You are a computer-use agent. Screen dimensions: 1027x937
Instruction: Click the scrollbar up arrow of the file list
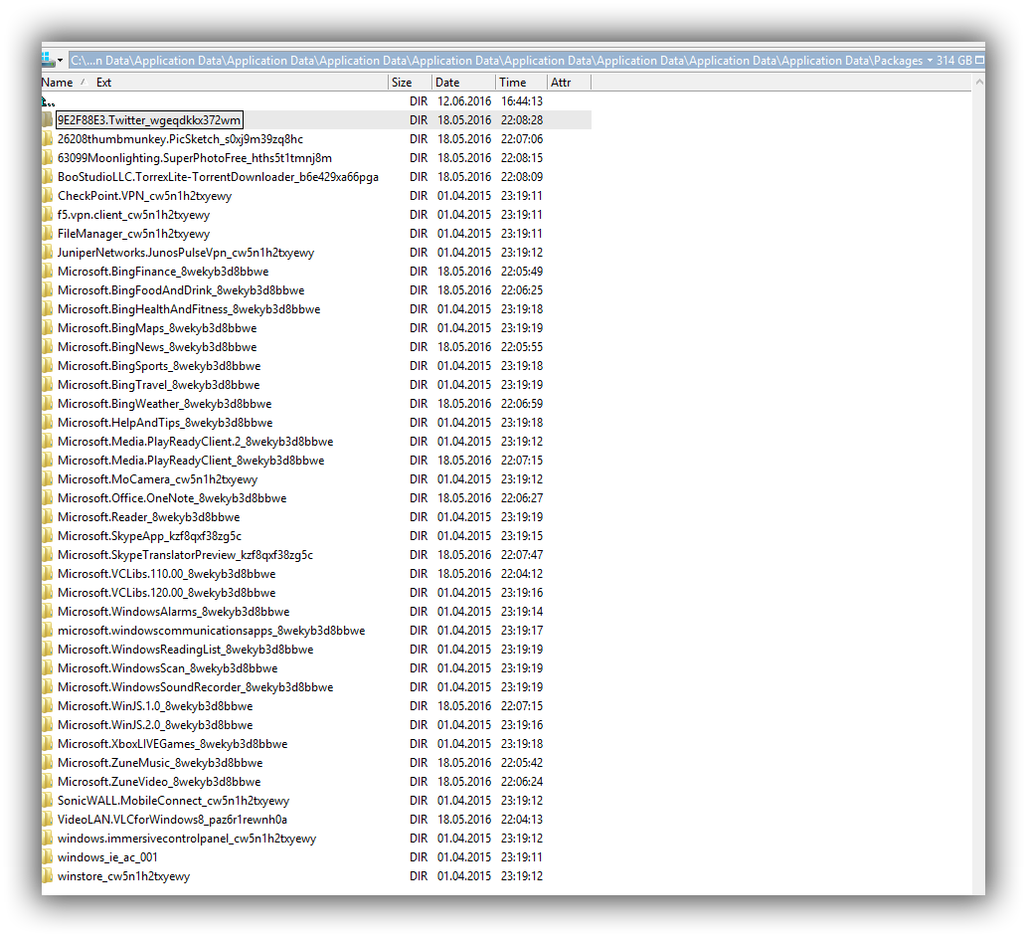[x=979, y=82]
